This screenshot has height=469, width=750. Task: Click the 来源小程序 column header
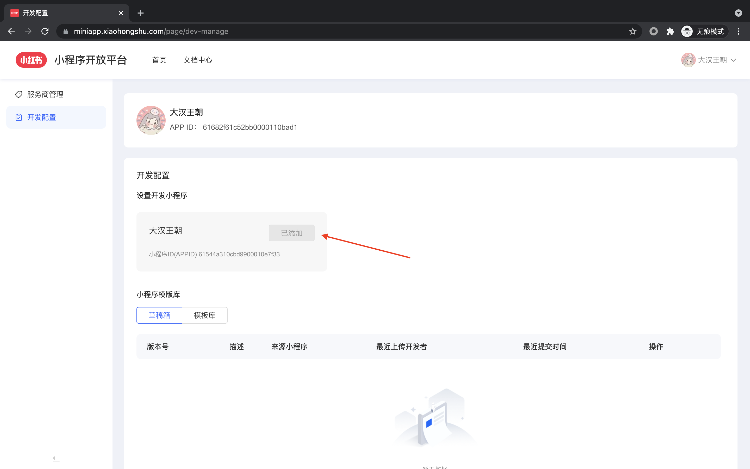coord(290,347)
